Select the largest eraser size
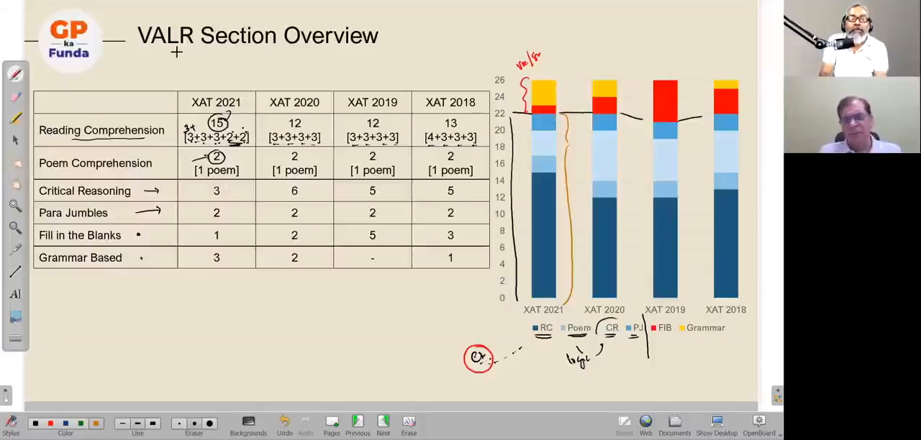 [x=209, y=423]
